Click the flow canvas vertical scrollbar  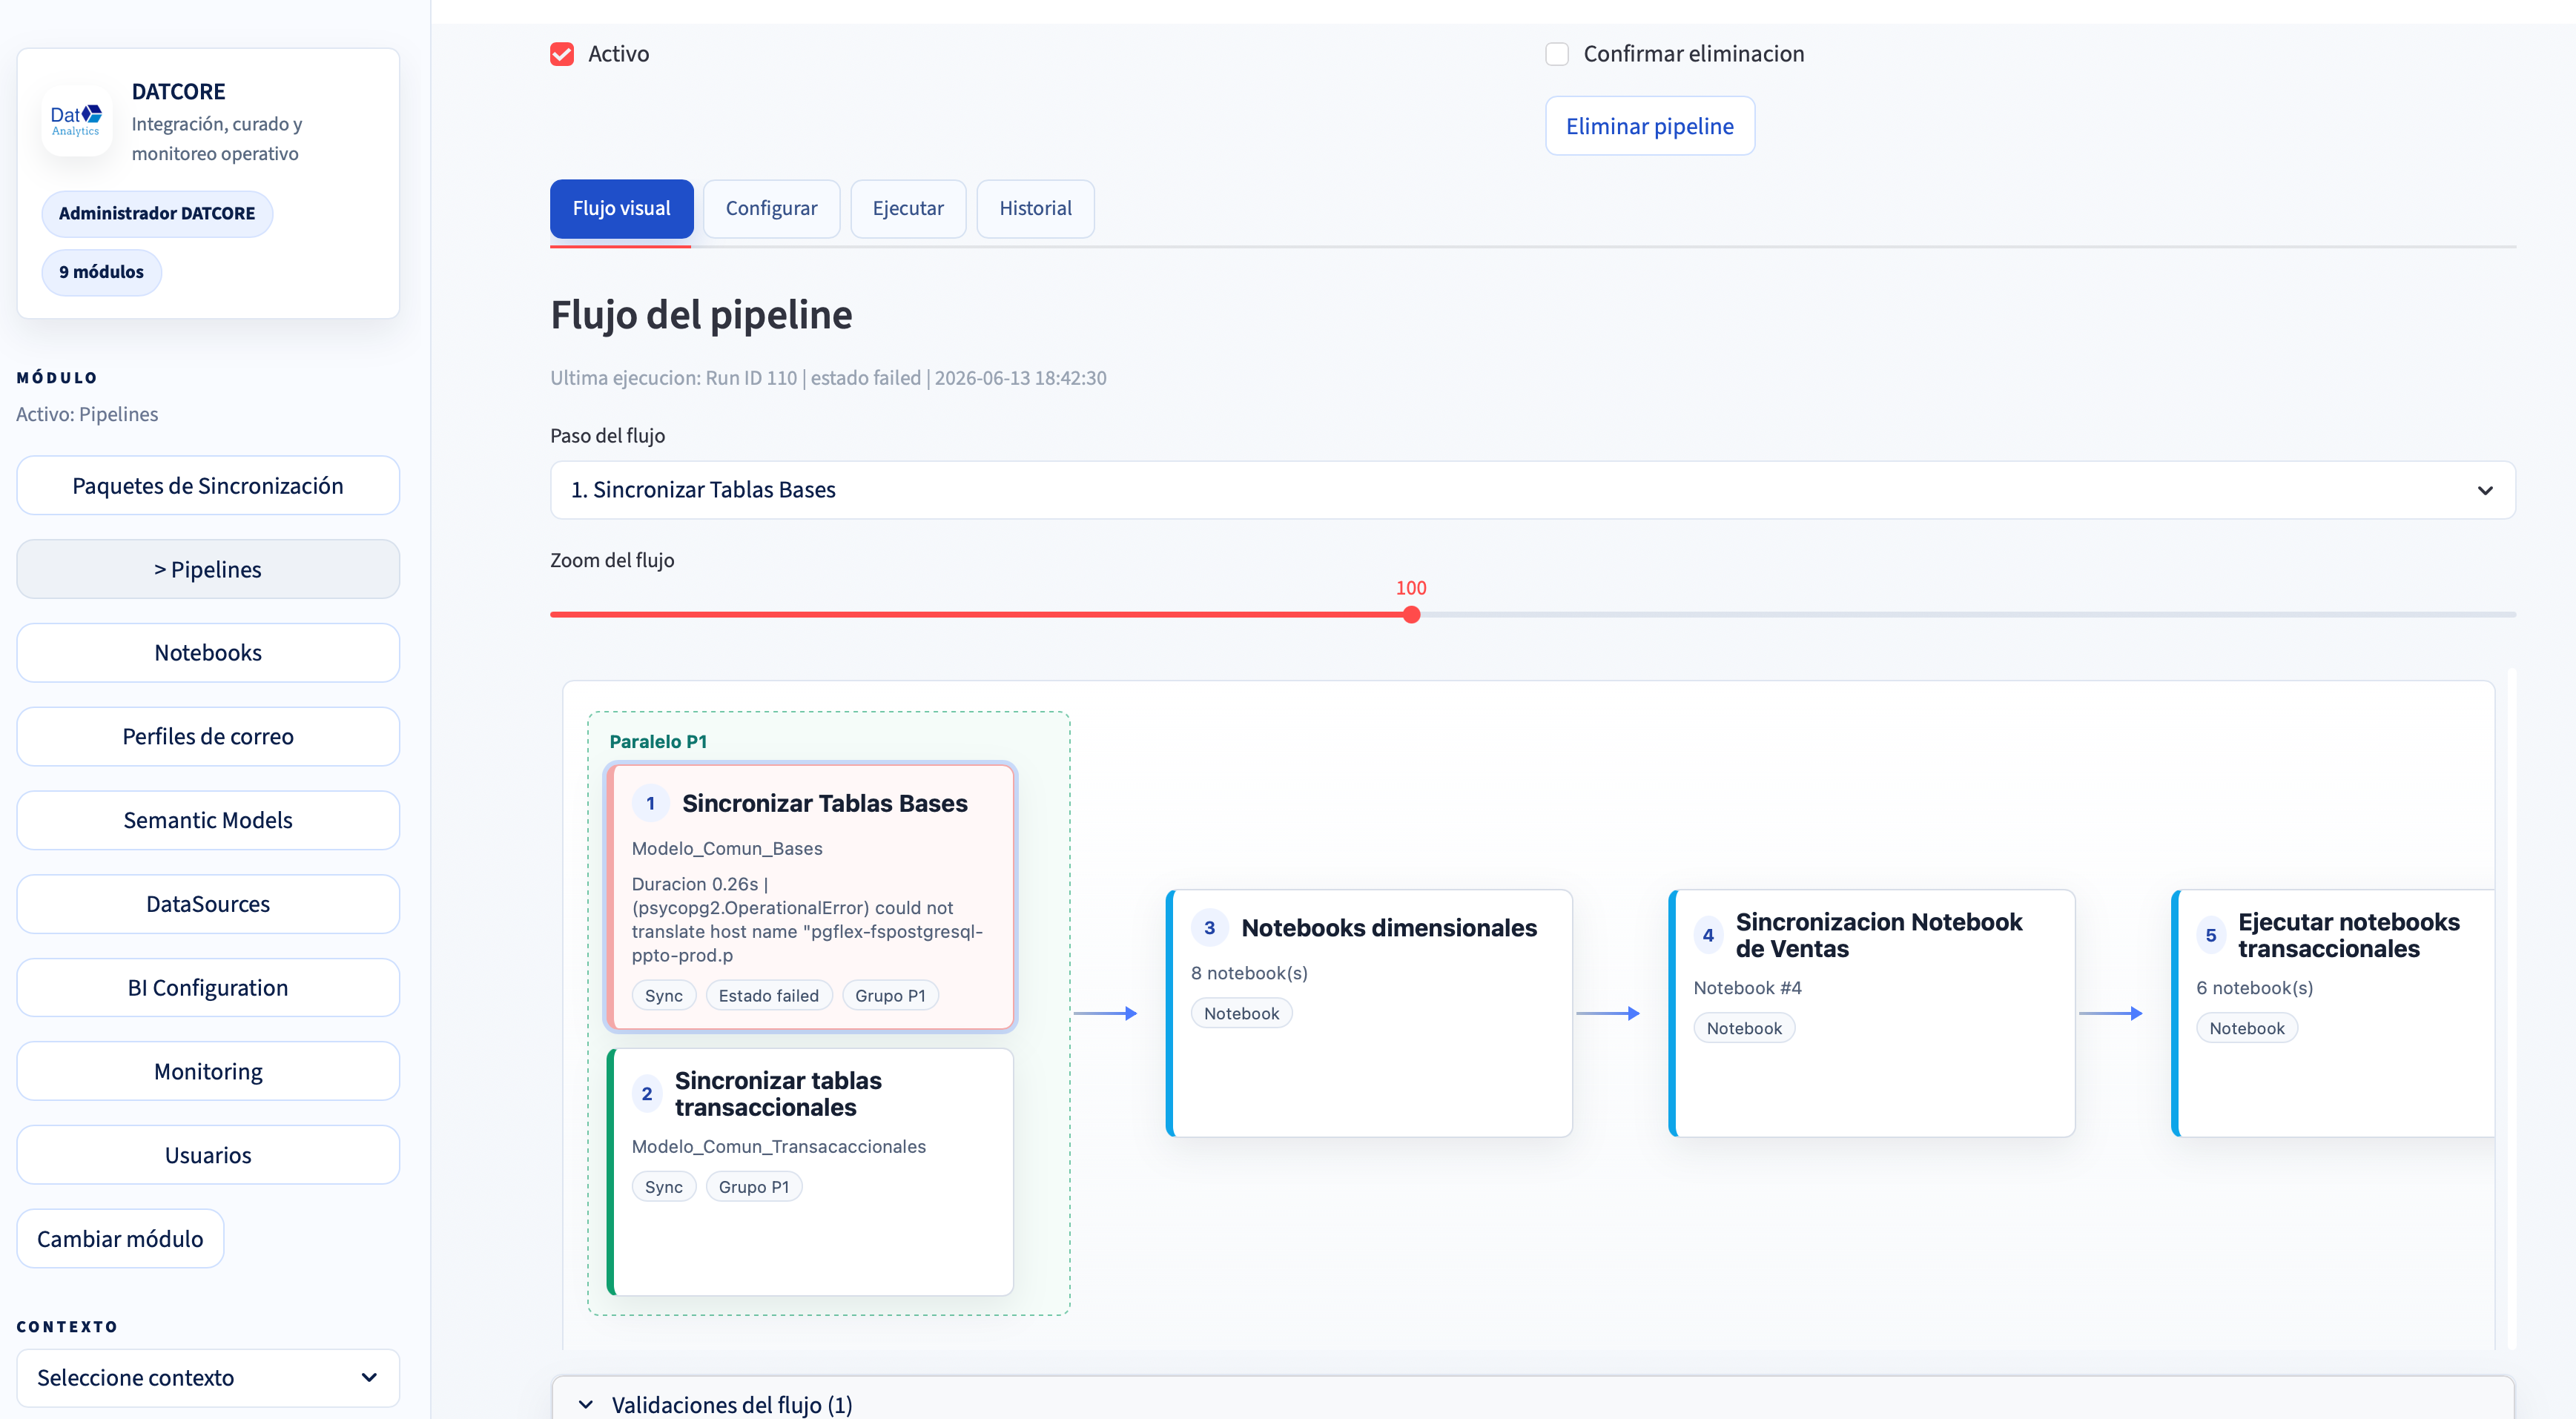(2511, 1010)
